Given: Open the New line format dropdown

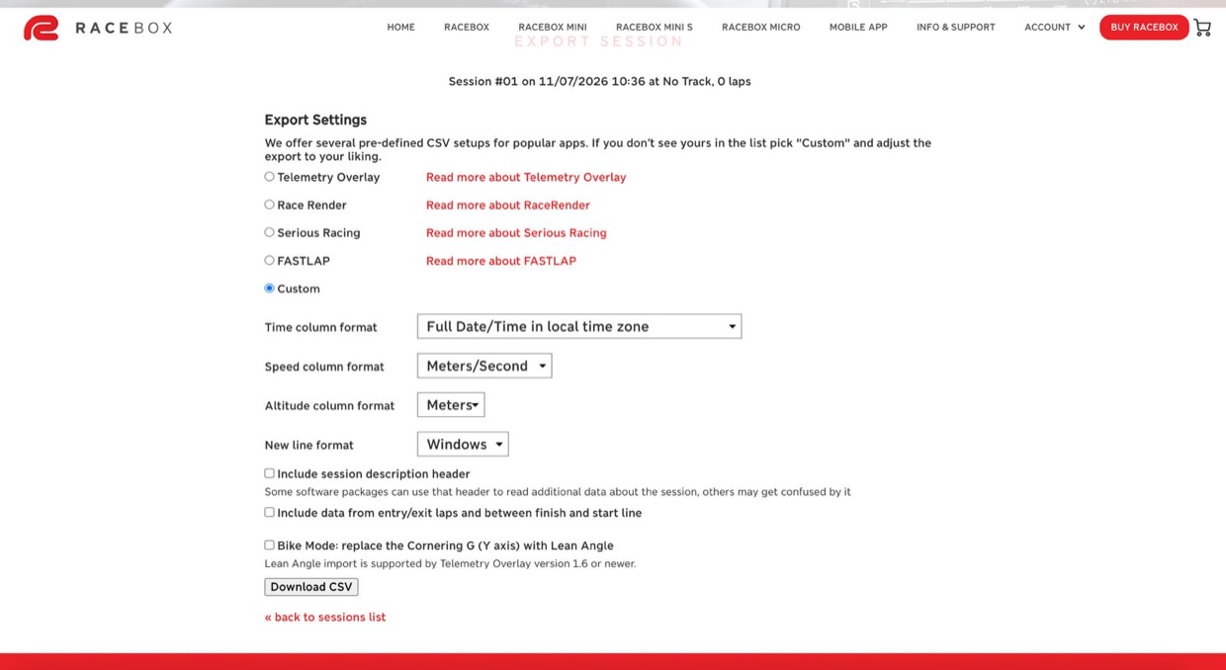Looking at the screenshot, I should [x=463, y=445].
